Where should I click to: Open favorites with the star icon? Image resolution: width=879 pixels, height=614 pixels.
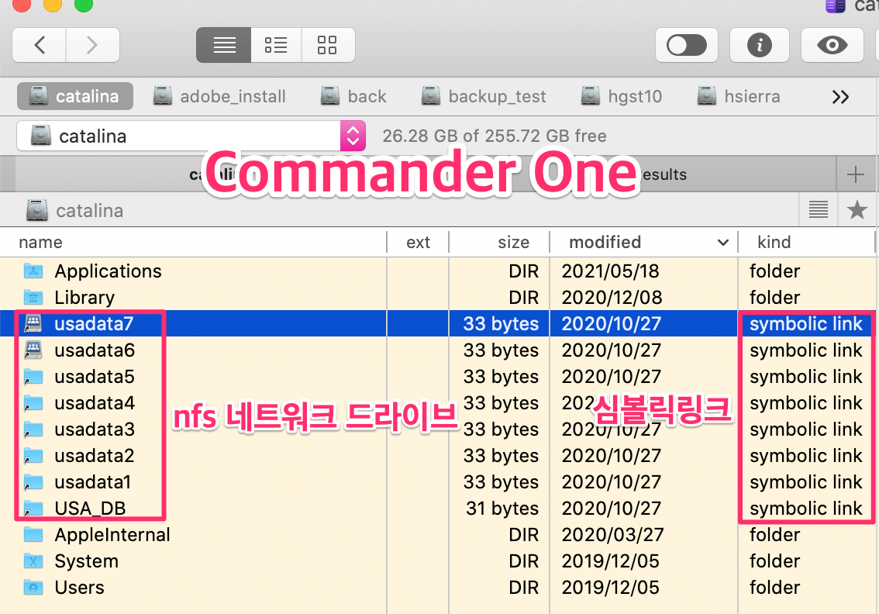pyautogui.click(x=857, y=210)
